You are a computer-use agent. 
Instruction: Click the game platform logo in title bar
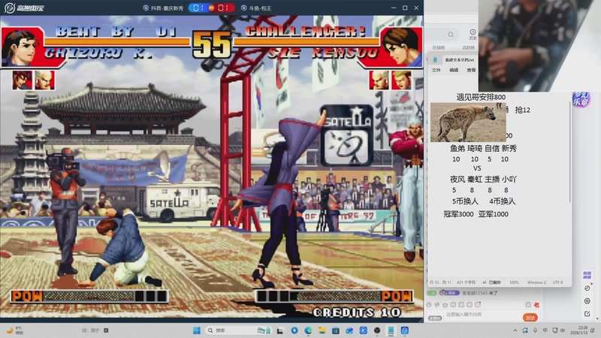[x=24, y=8]
